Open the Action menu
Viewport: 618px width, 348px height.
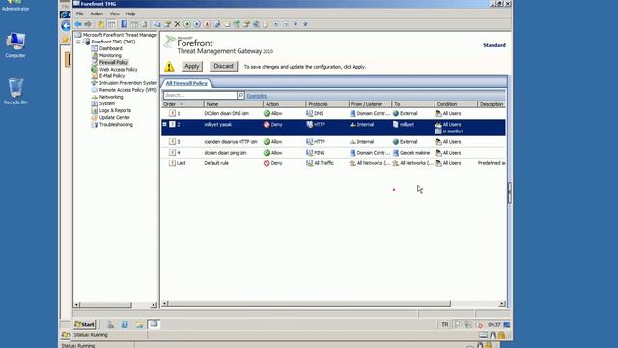97,14
